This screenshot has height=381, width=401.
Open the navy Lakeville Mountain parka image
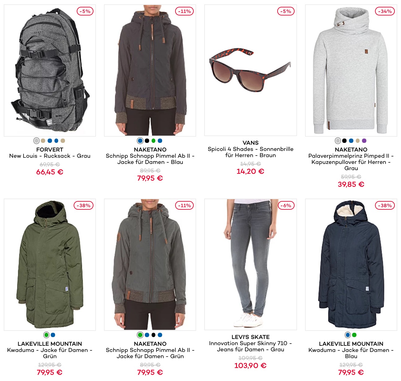351,265
